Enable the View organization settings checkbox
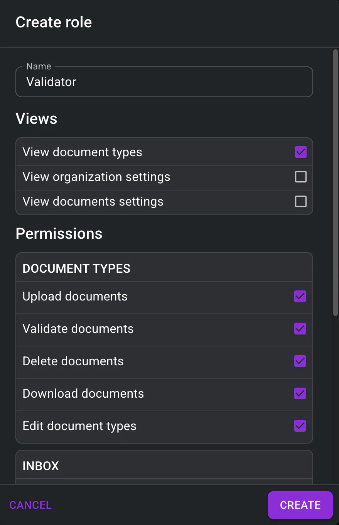The width and height of the screenshot is (339, 525). point(300,177)
